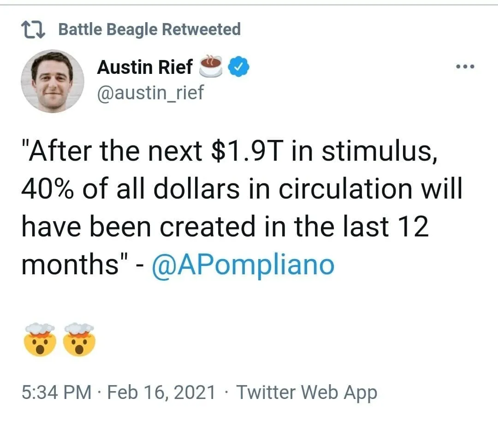Click 'created in the last 12' text

[x=294, y=226]
